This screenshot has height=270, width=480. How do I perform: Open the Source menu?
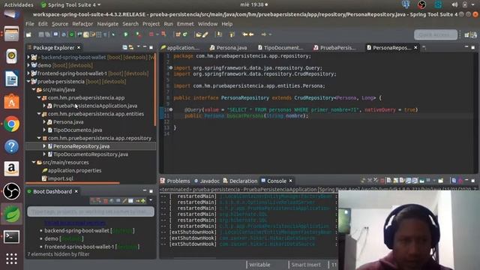click(60, 24)
